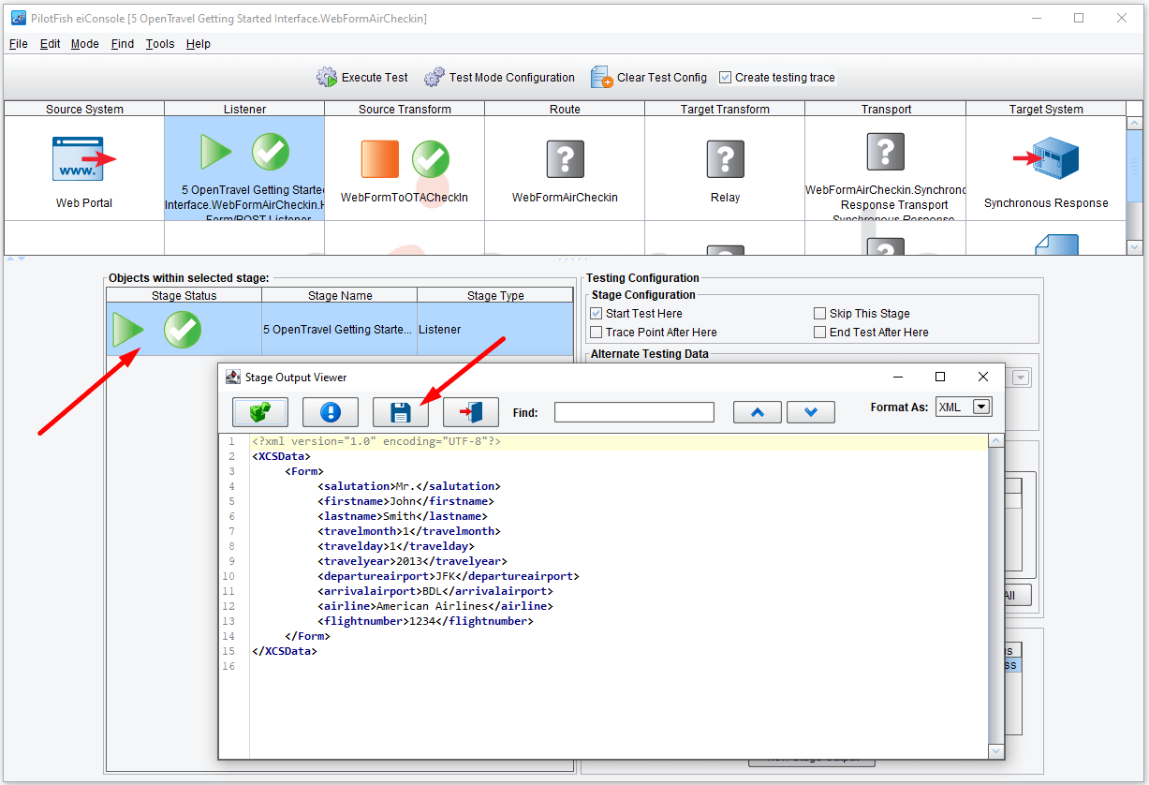Click the XML line with firstname John
Screen dimensions: 1149x785
405,501
